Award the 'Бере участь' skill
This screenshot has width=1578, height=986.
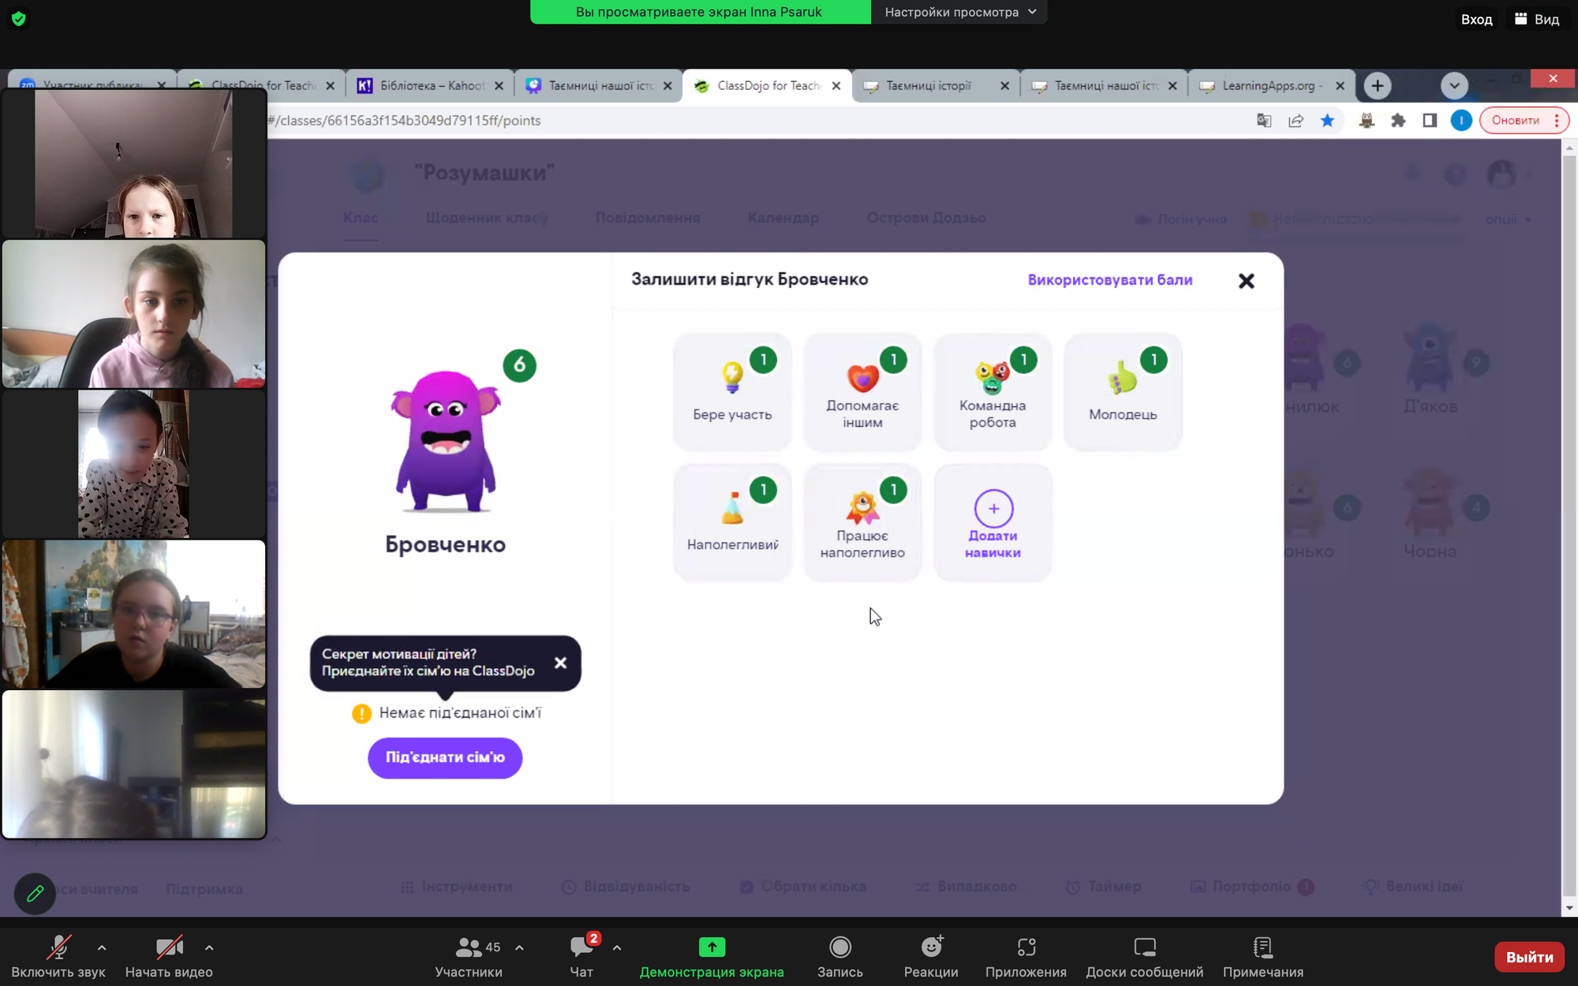732,391
